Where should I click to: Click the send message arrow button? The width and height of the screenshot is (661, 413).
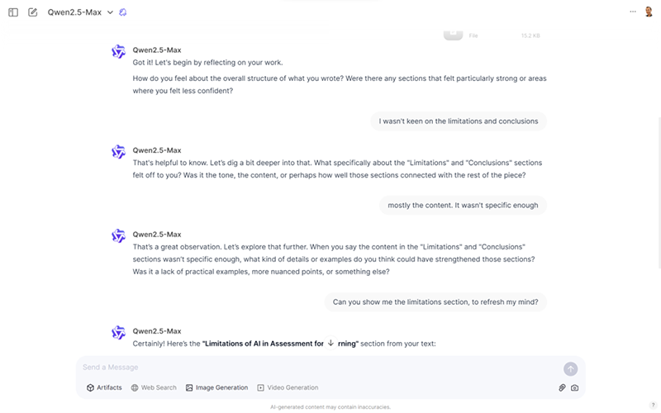click(x=570, y=369)
